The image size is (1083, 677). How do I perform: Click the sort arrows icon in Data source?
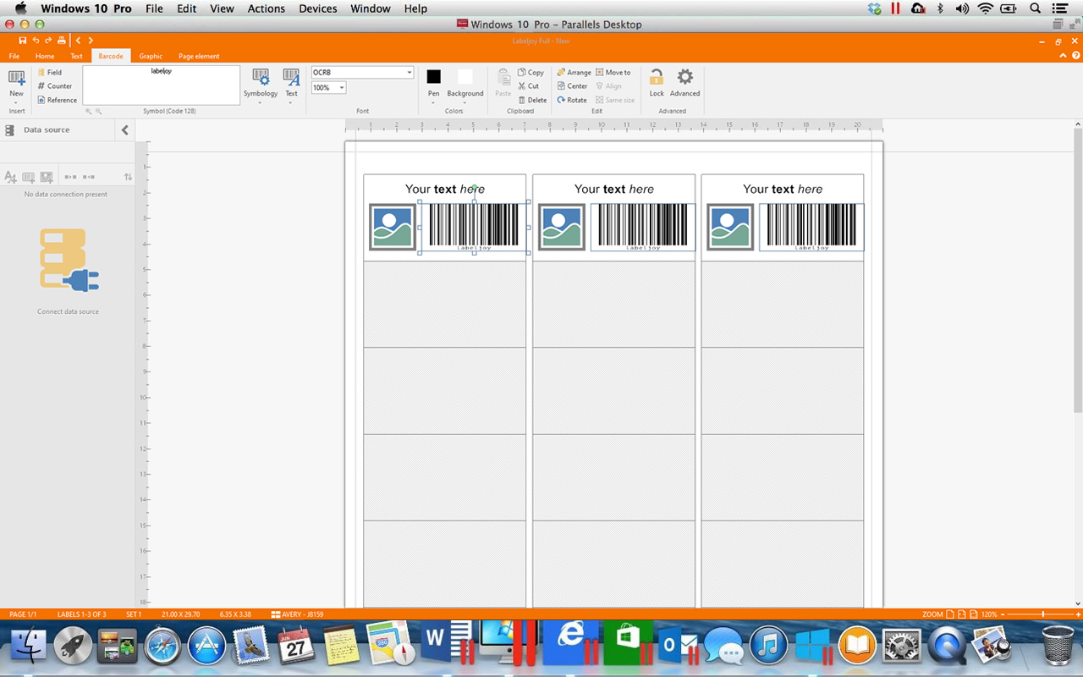pyautogui.click(x=128, y=177)
